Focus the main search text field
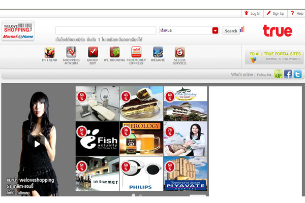305x203 pixels. pyautogui.click(x=106, y=30)
